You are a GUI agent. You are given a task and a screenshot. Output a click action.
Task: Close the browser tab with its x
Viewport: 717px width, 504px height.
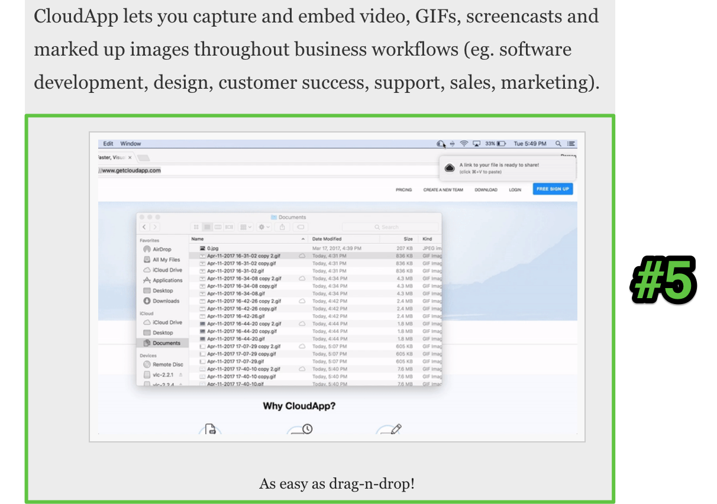pyautogui.click(x=130, y=158)
